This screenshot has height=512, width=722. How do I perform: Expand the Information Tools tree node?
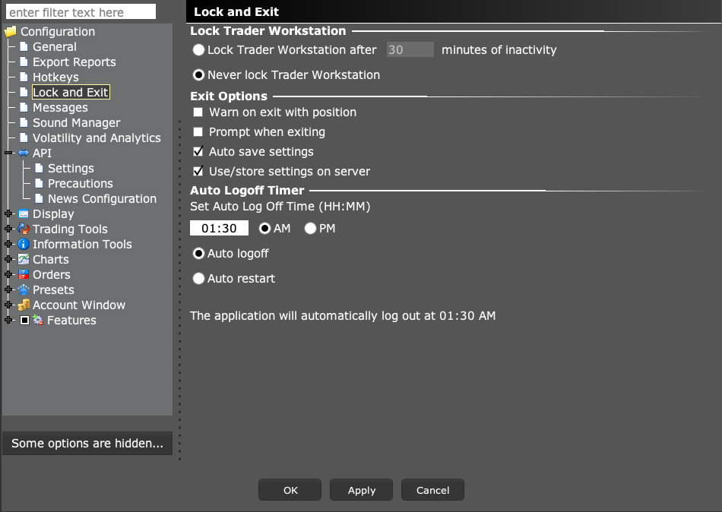[8, 244]
